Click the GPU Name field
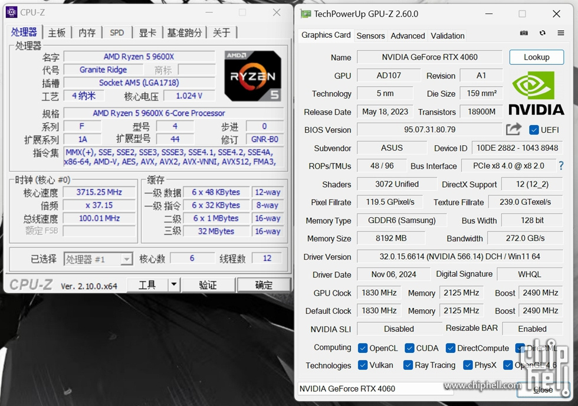The width and height of the screenshot is (578, 406). click(x=429, y=57)
